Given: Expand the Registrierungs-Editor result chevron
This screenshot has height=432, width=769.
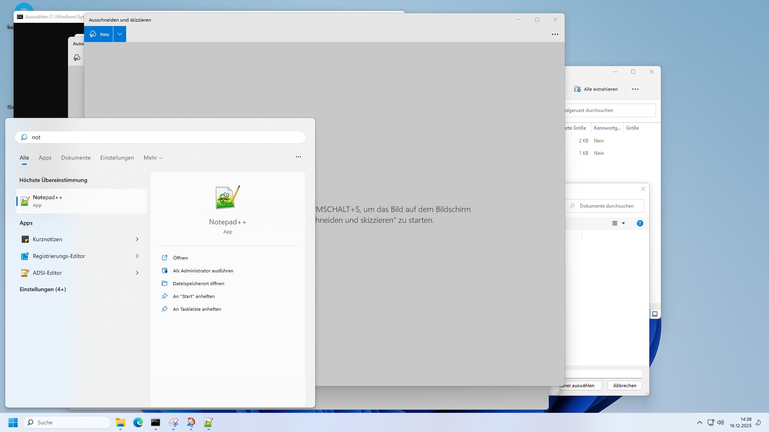Looking at the screenshot, I should pos(137,256).
